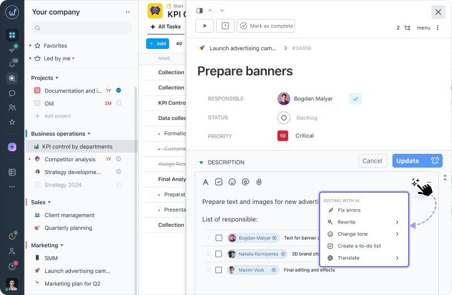The height and width of the screenshot is (295, 452).
Task: Click the red Critical priority badge
Action: click(x=282, y=136)
